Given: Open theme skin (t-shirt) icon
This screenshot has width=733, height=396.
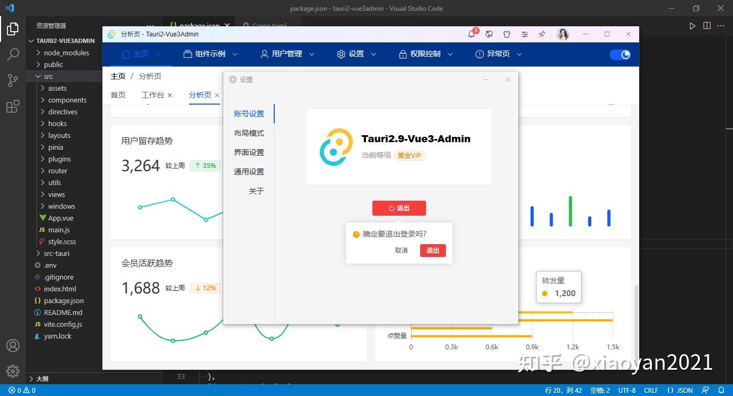Looking at the screenshot, I should point(507,34).
